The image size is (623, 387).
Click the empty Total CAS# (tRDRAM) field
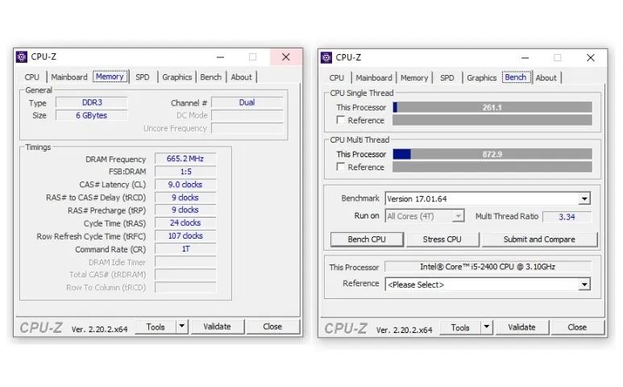tap(185, 275)
